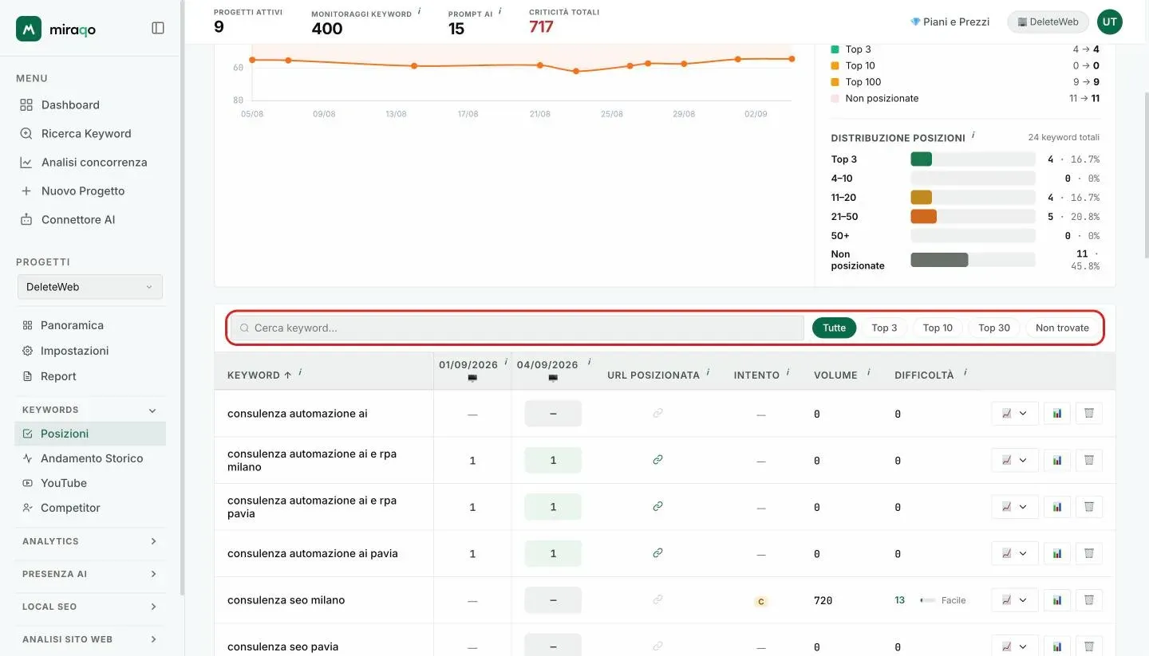This screenshot has height=656, width=1149.
Task: Click the Facile difficulty bar for seo milano
Action: pos(928,600)
